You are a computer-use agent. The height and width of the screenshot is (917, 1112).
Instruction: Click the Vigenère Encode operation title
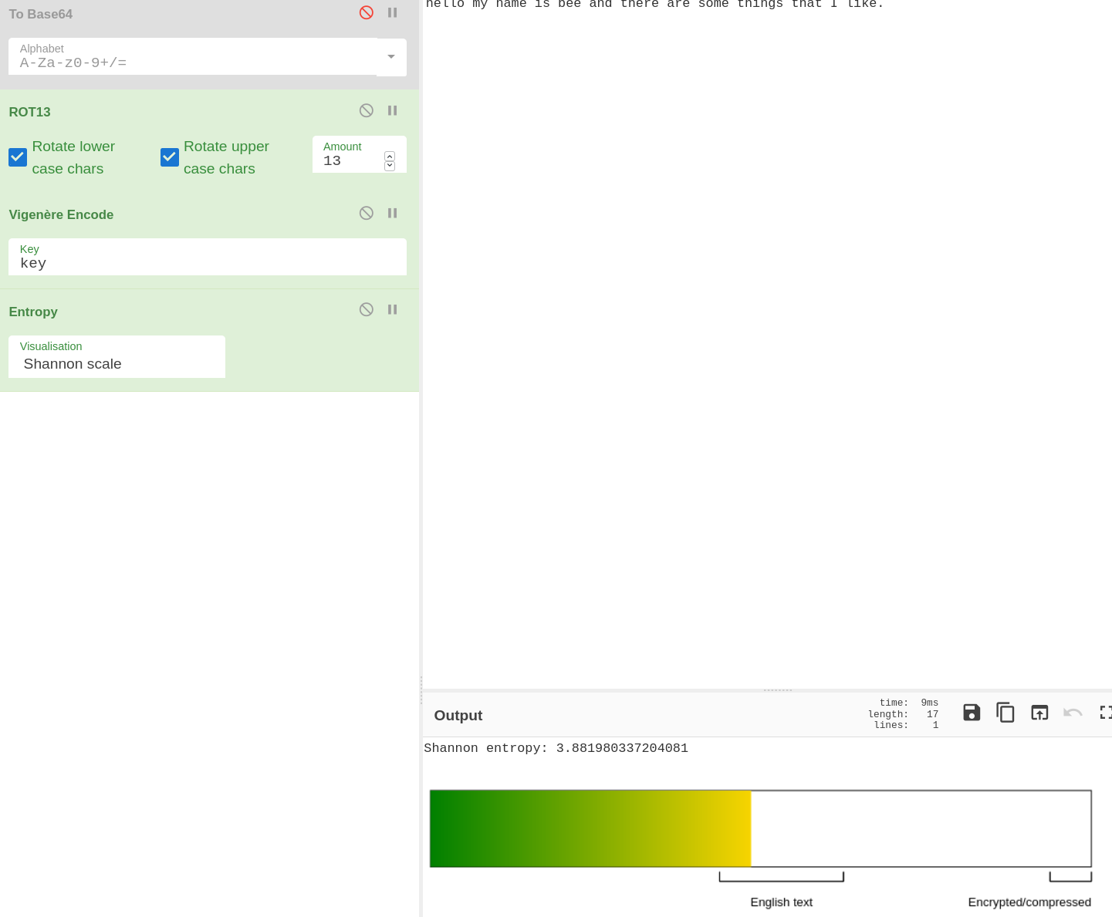coord(61,214)
